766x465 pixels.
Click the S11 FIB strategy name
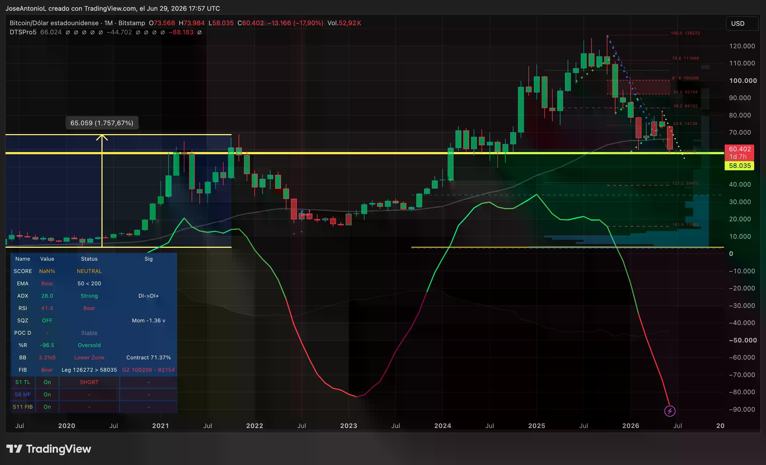click(x=23, y=407)
